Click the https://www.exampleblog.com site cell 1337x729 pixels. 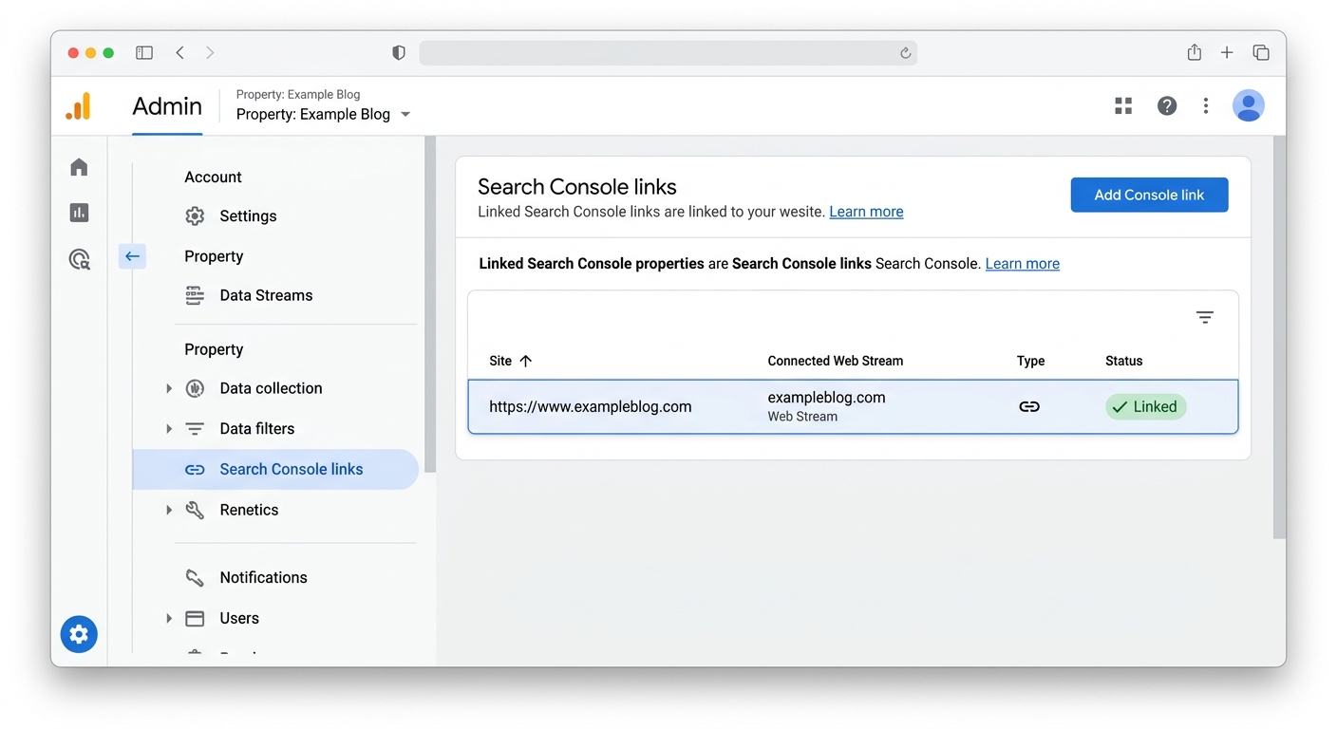pos(591,406)
